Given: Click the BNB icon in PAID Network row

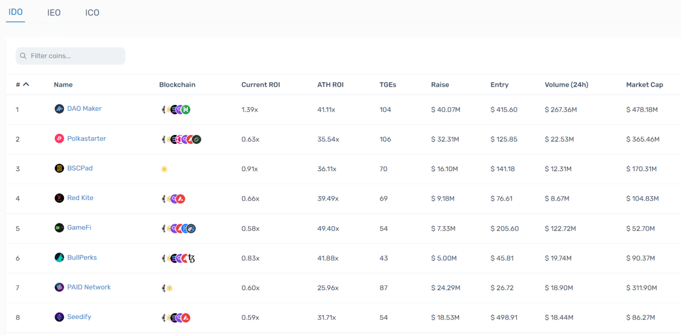Looking at the screenshot, I should pyautogui.click(x=169, y=288).
